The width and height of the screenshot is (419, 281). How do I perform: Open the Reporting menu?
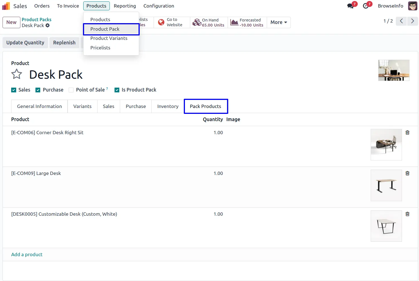[x=125, y=6]
